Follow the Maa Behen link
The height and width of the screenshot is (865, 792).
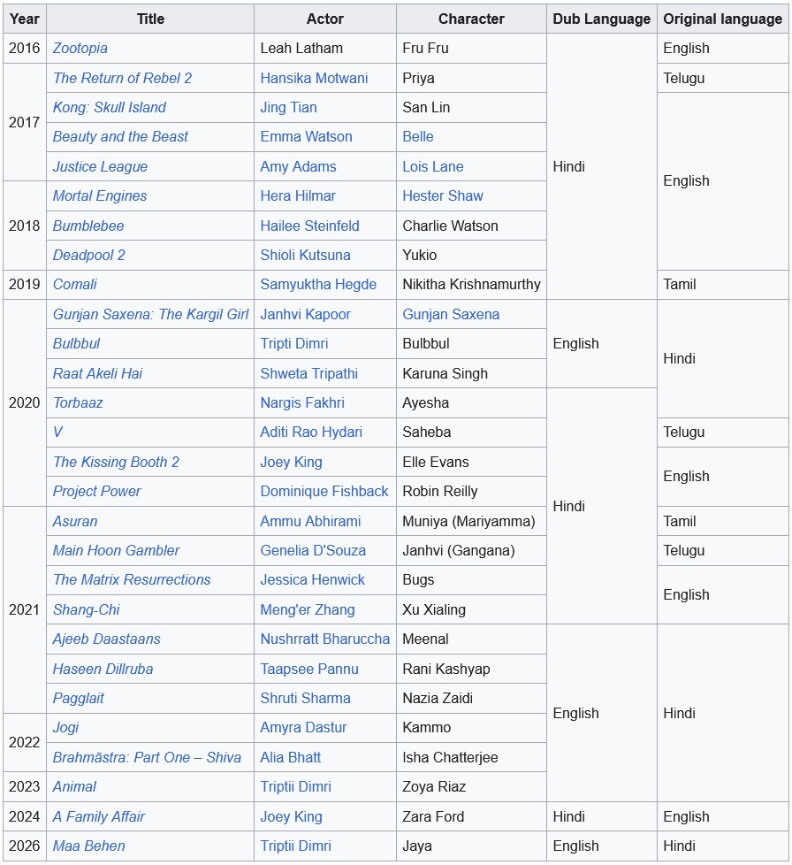point(88,846)
